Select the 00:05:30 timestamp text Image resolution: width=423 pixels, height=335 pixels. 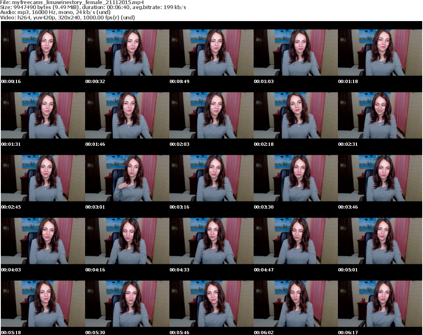point(95,333)
